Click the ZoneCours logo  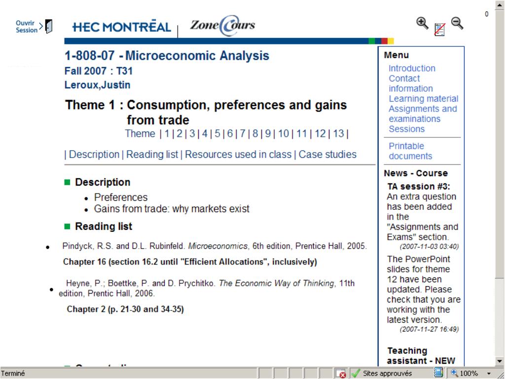coord(222,25)
